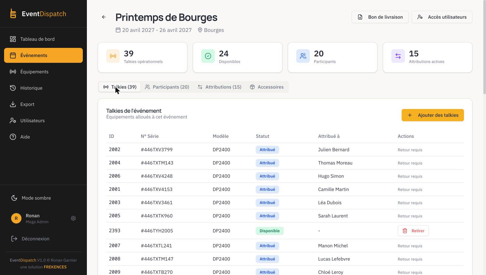
Task: Open Équipements section in sidebar
Action: tap(43, 72)
